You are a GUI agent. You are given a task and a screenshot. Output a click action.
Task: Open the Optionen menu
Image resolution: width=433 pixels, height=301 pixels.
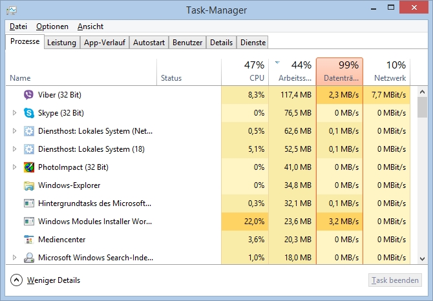(x=52, y=26)
